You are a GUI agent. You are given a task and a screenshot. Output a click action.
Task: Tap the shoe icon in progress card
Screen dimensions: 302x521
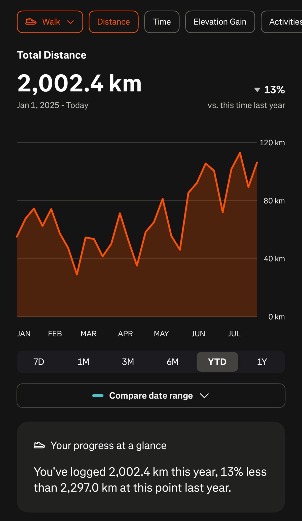tap(39, 445)
